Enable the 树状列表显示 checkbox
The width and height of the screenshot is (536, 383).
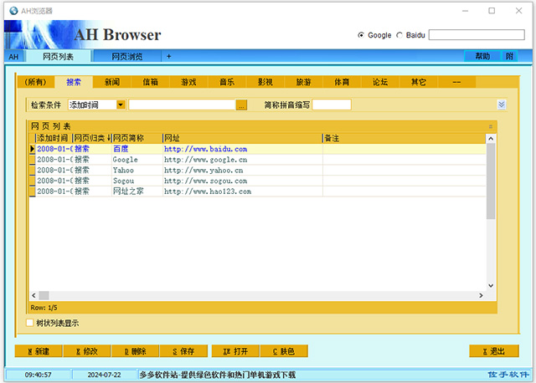click(x=30, y=323)
